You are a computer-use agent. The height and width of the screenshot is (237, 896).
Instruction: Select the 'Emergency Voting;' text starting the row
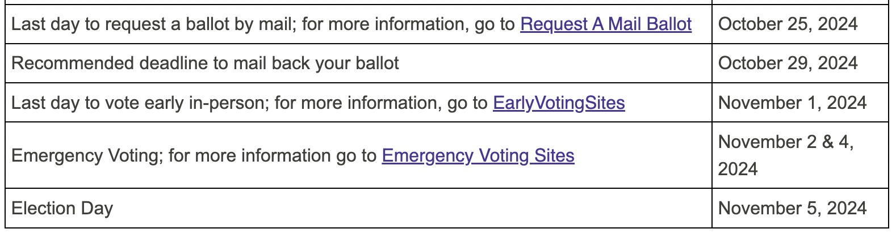coord(87,155)
